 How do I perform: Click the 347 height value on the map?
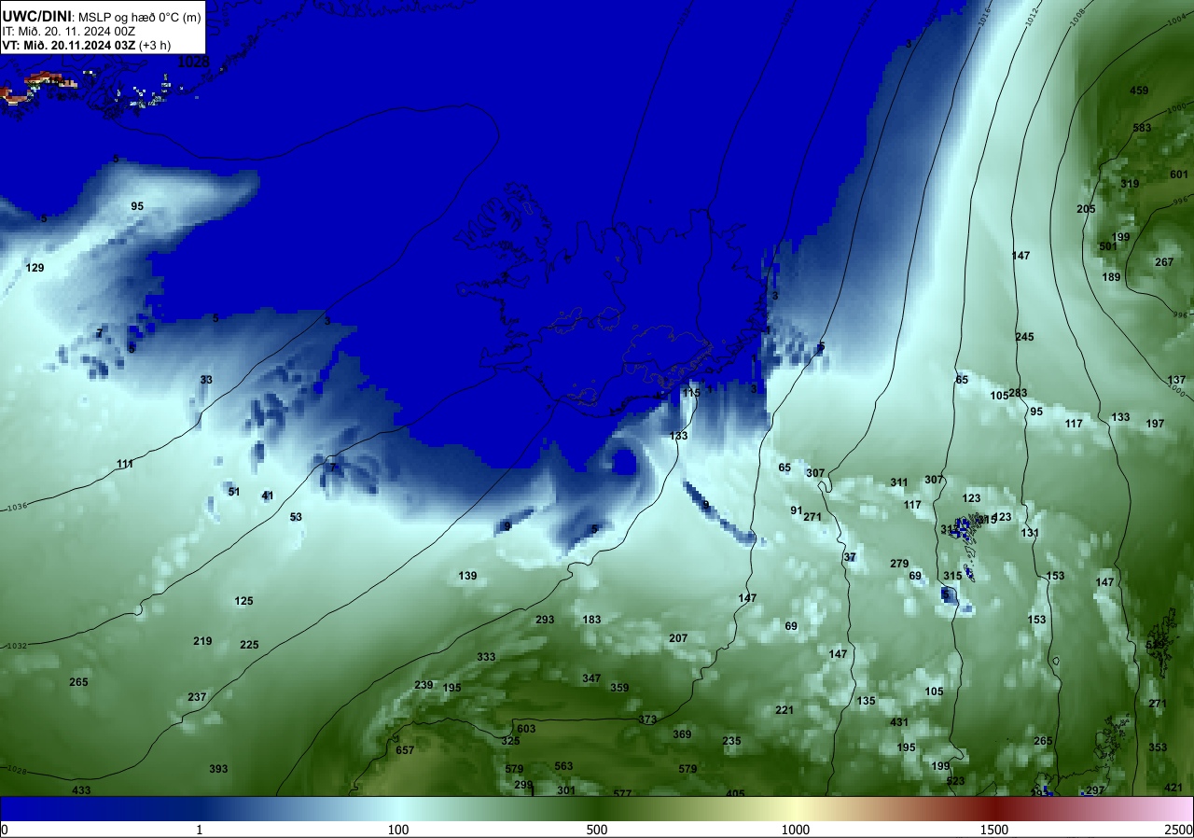(x=591, y=678)
